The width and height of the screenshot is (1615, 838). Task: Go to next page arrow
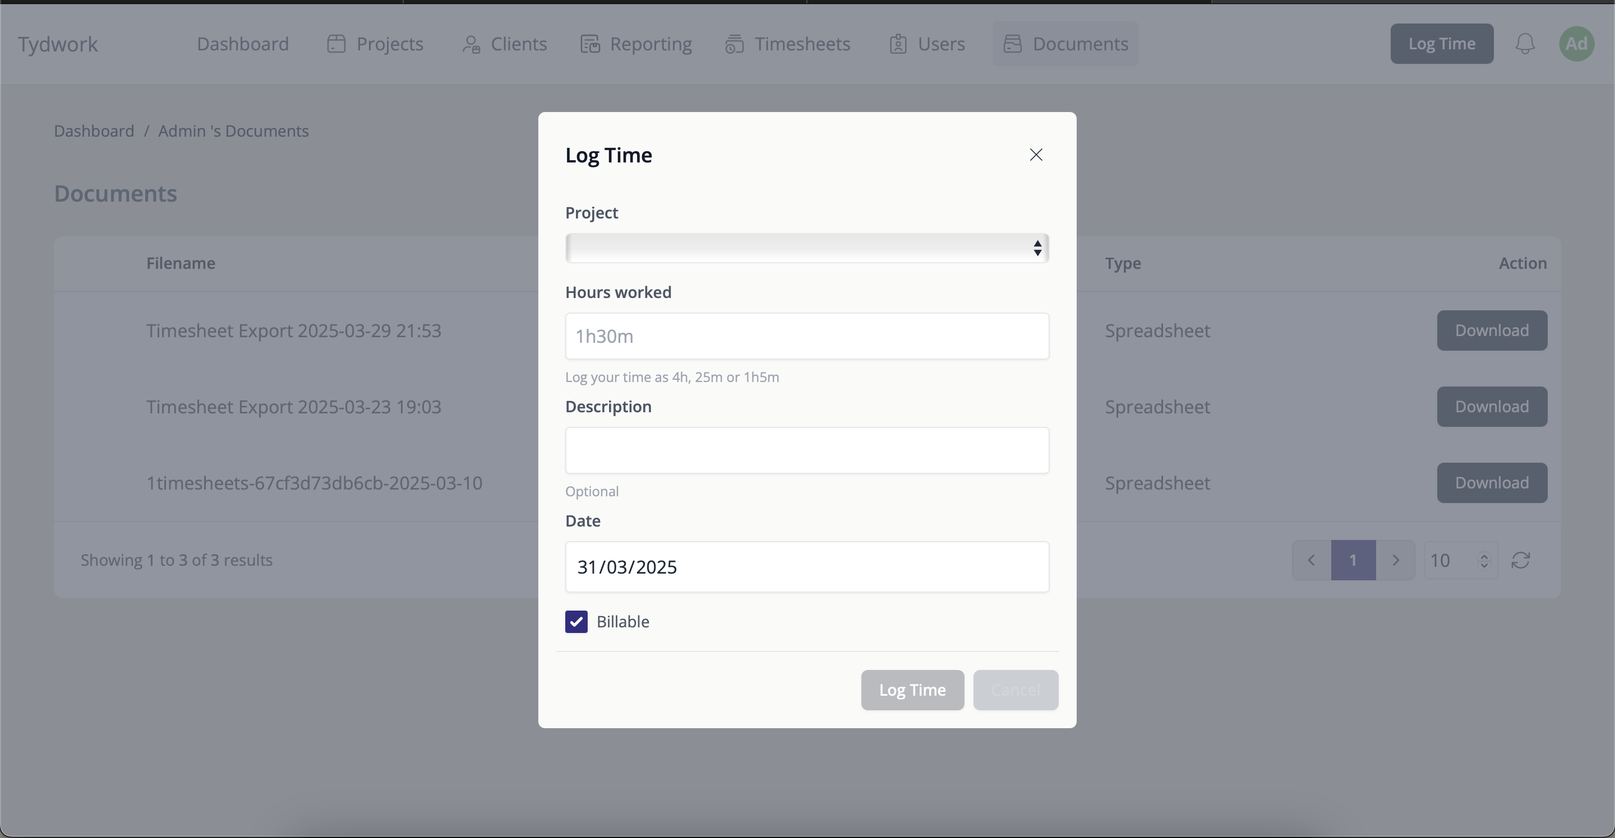(1395, 560)
